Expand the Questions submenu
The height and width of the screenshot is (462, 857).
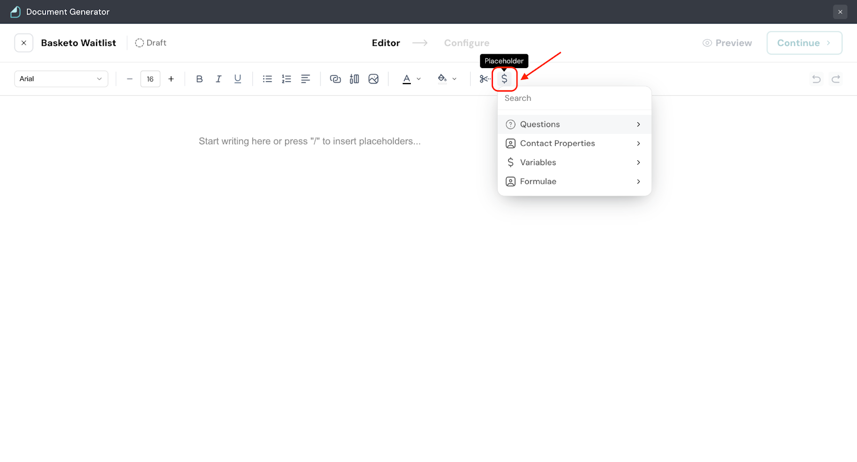pos(574,124)
